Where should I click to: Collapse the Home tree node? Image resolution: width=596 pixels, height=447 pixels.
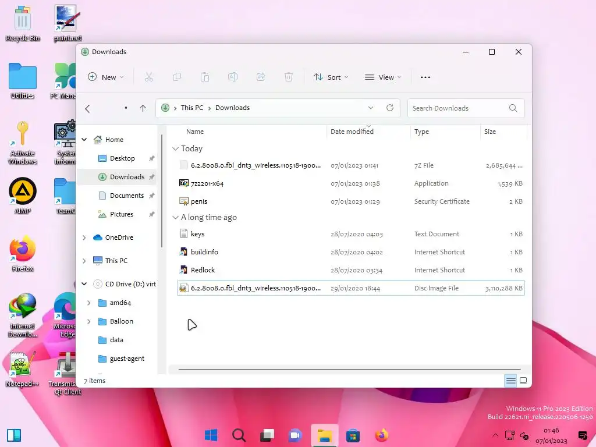tap(84, 140)
